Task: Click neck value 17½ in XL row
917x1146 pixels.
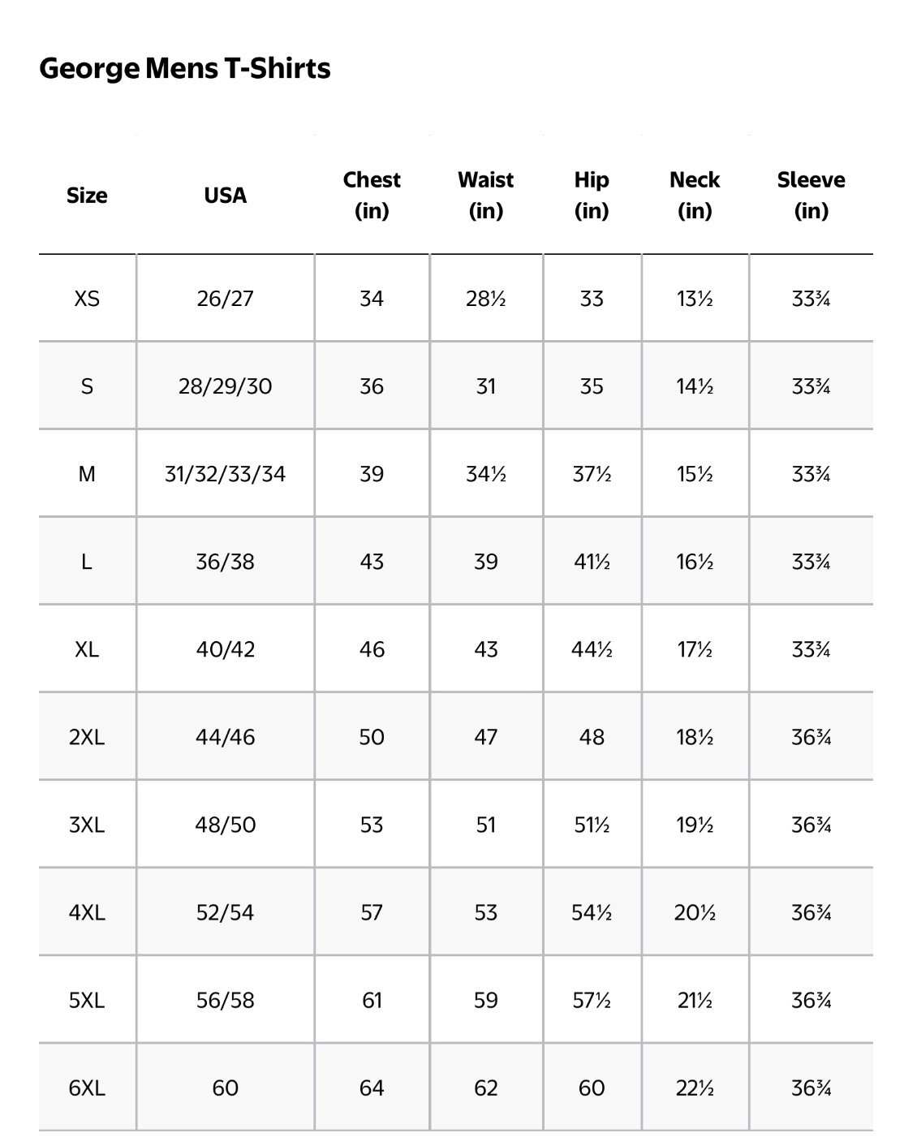Action: pos(695,649)
